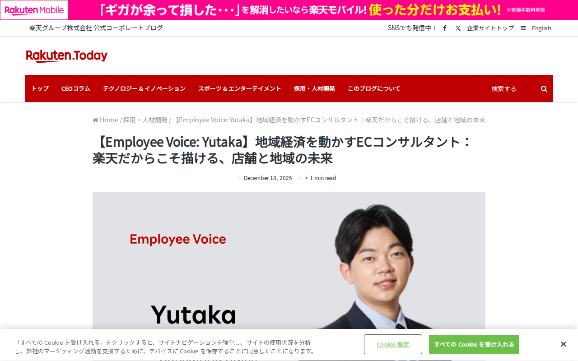578x361 pixels.
Task: Click the Cookie 設定 button
Action: pyautogui.click(x=393, y=344)
